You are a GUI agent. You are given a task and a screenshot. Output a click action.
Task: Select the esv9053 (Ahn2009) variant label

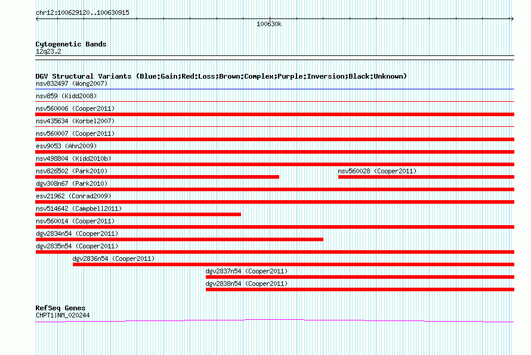(66, 146)
